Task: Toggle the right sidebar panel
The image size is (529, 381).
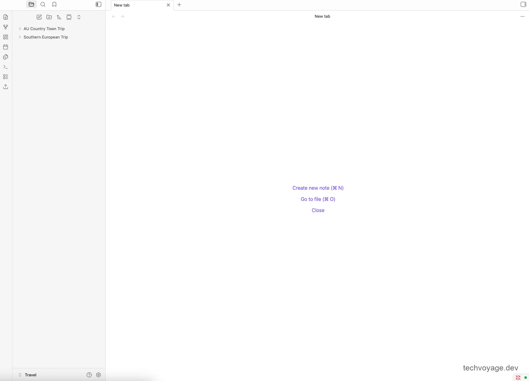Action: (523, 4)
